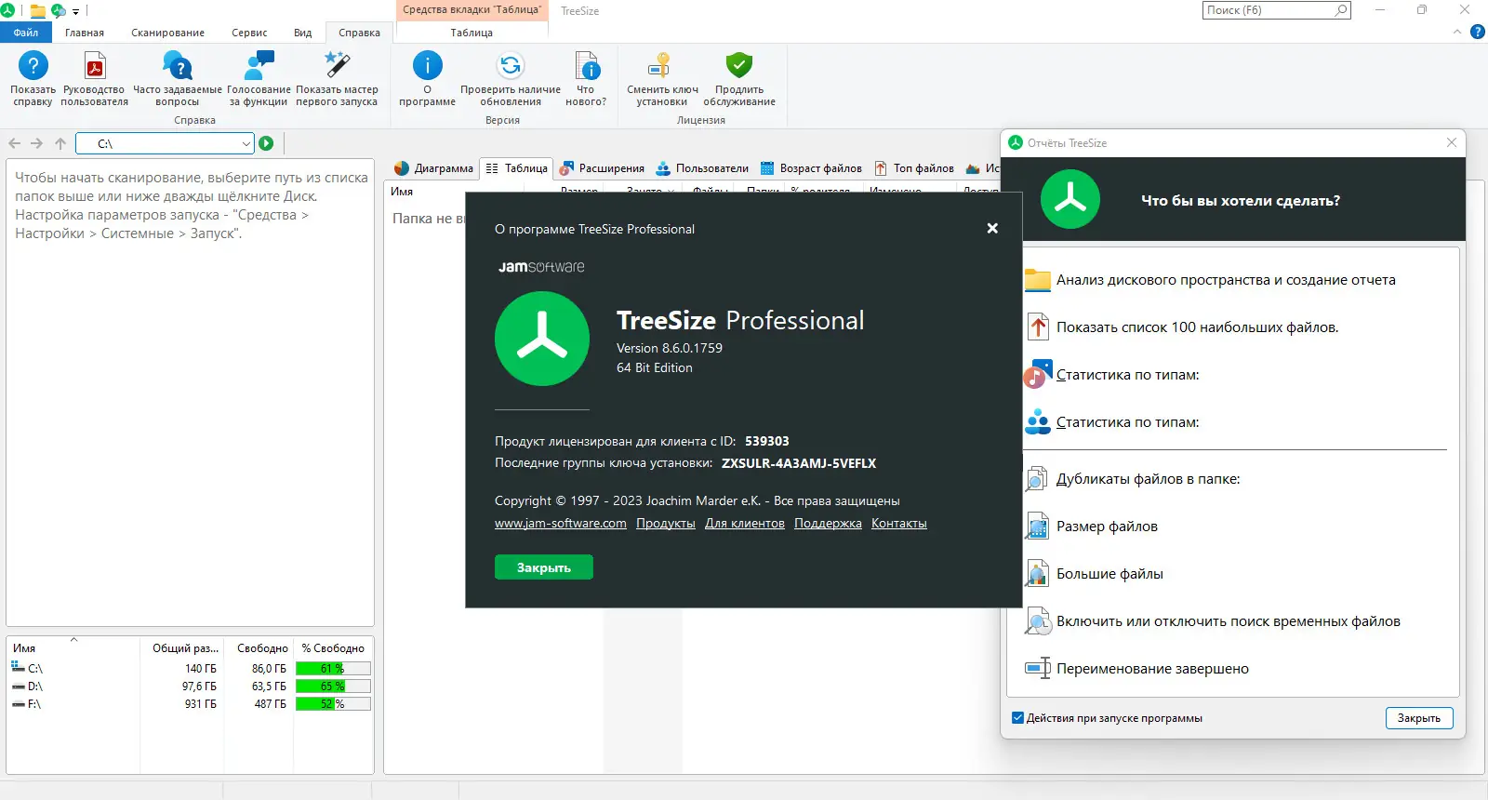Viewport: 1488px width, 800px height.
Task: Click the Продлить обслуживание shield icon
Action: point(739,66)
